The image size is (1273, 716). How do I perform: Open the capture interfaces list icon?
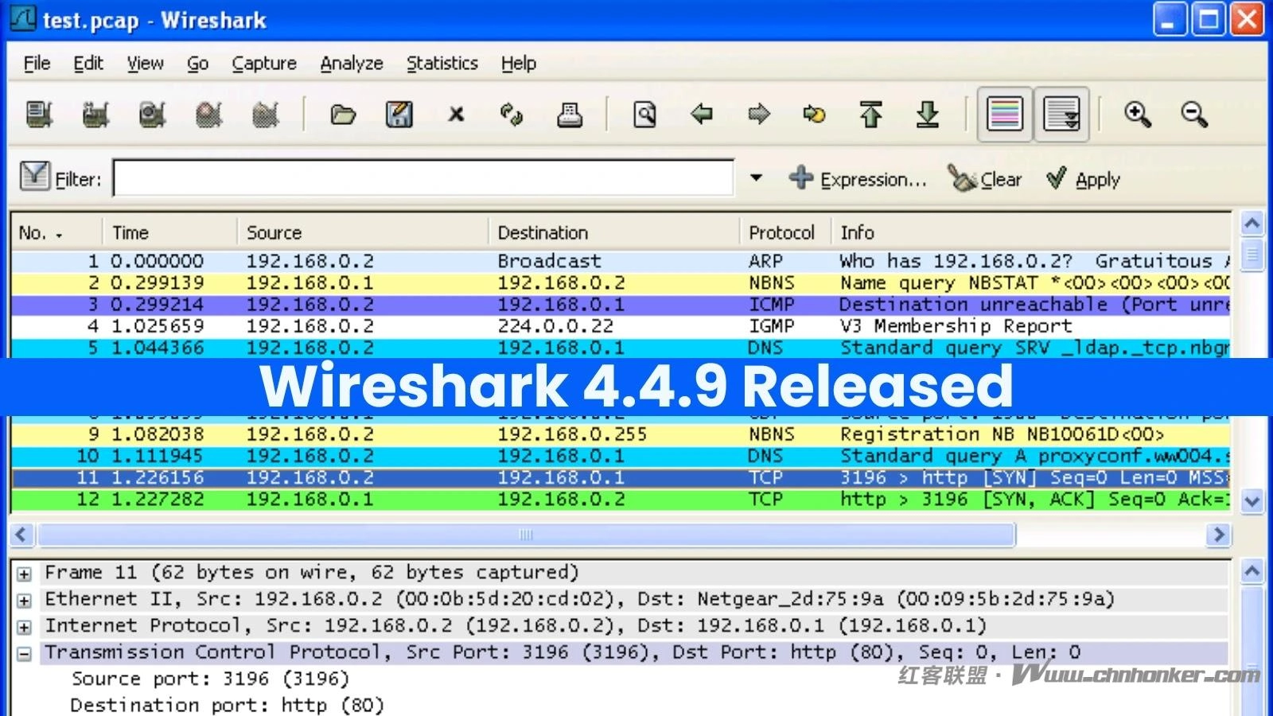click(x=39, y=115)
